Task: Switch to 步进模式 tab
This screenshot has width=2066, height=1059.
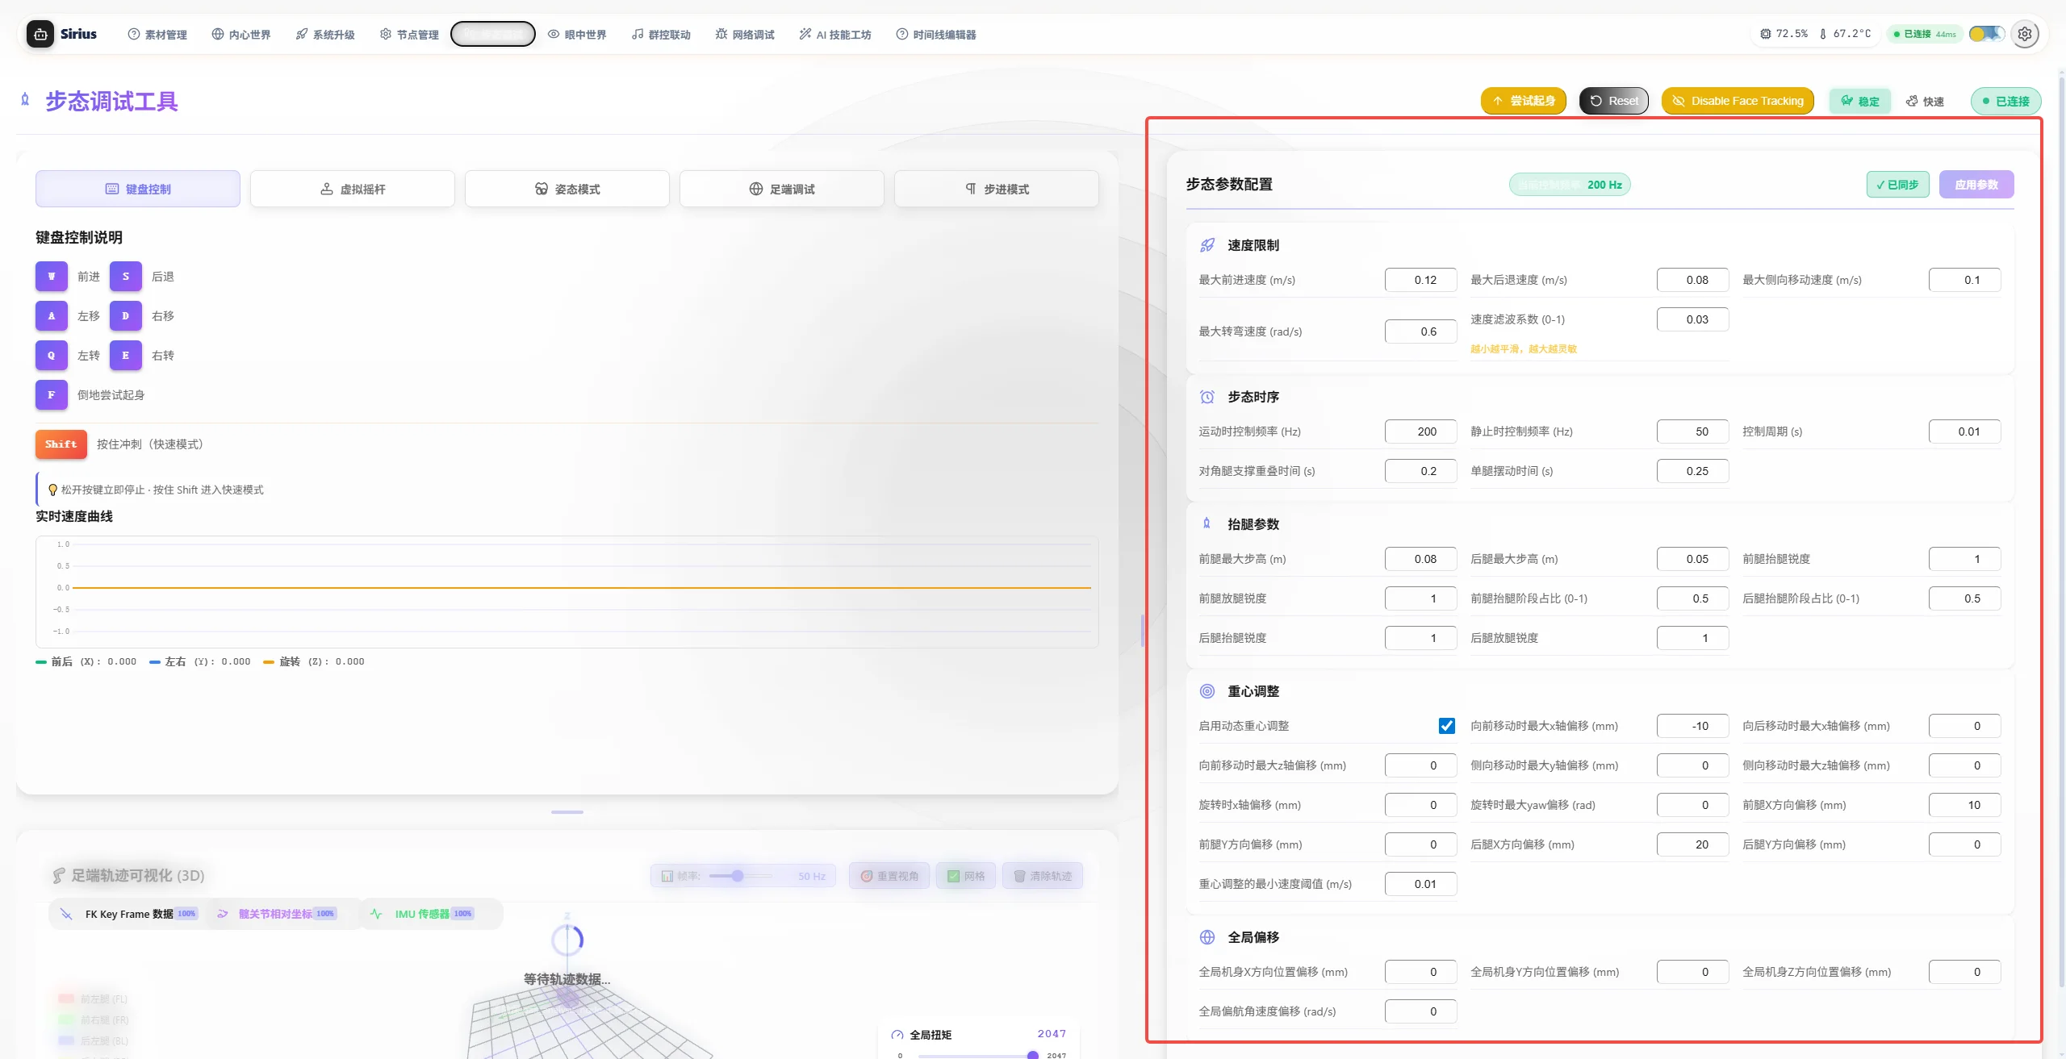Action: [x=997, y=189]
